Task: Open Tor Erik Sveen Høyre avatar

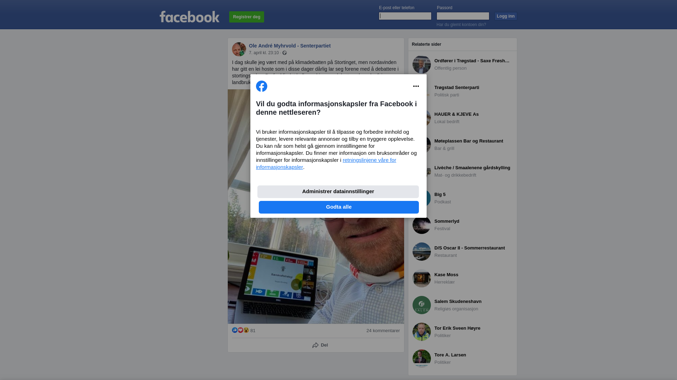Action: (x=422, y=332)
